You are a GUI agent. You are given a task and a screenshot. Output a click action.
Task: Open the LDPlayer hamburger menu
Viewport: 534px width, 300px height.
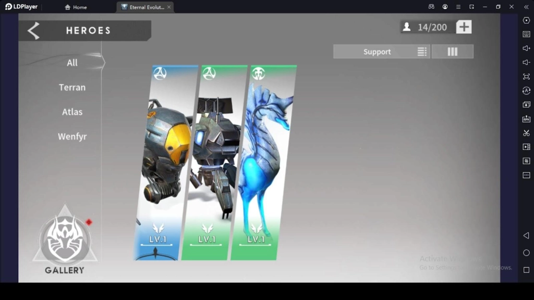458,7
